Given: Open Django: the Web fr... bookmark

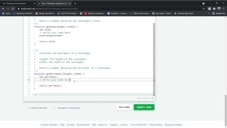Looking at the screenshot, I should coord(45,14).
